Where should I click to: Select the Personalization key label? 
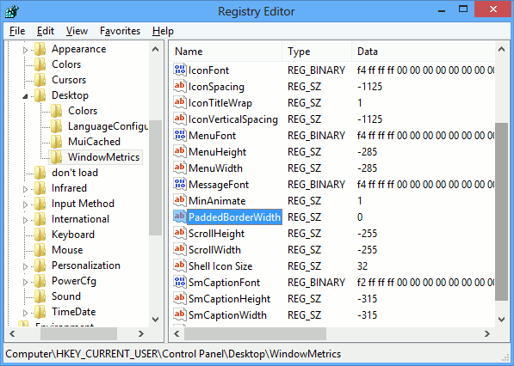[86, 265]
